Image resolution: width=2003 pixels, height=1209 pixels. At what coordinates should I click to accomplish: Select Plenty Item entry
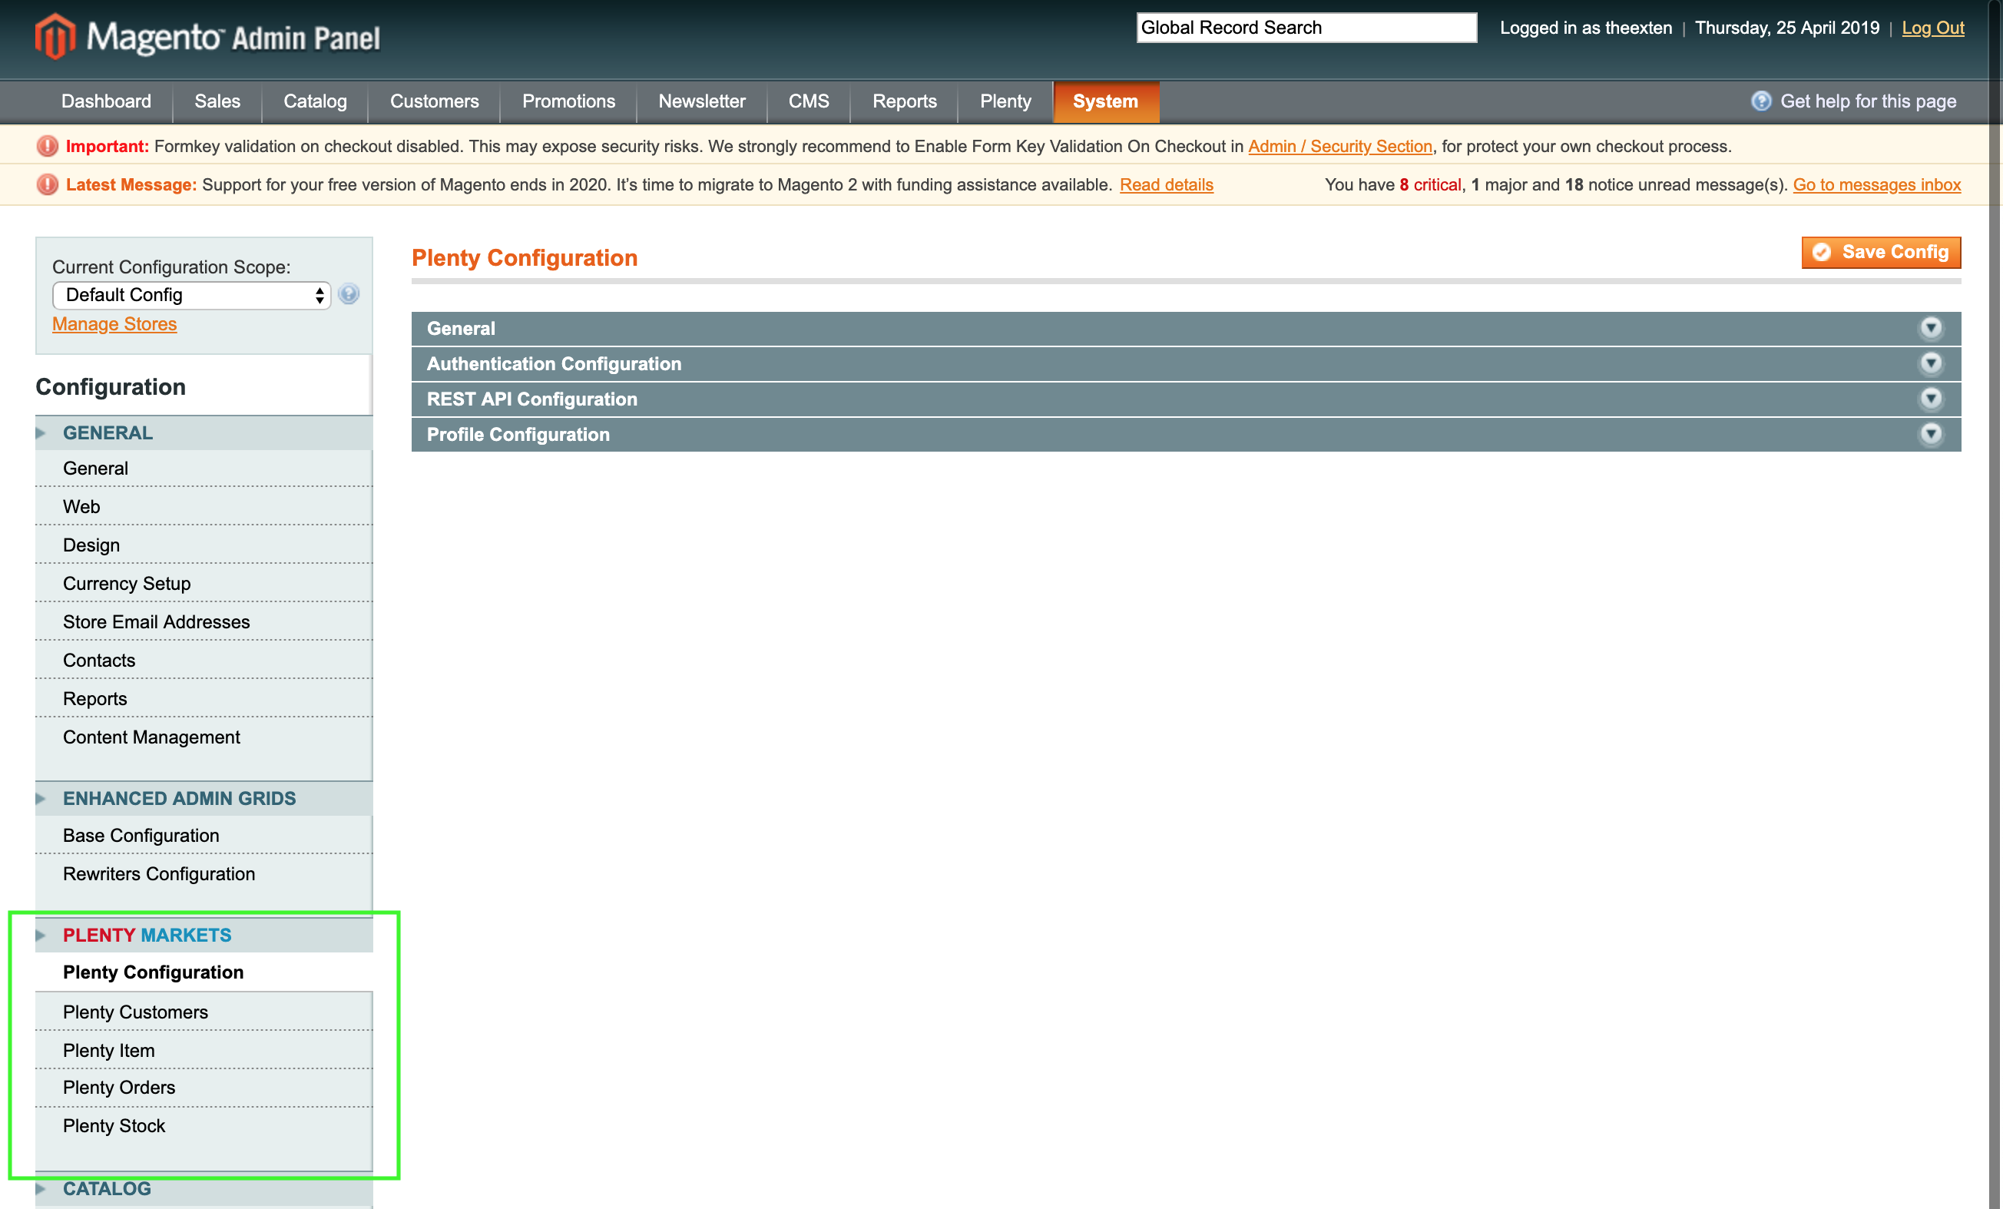204,1051
